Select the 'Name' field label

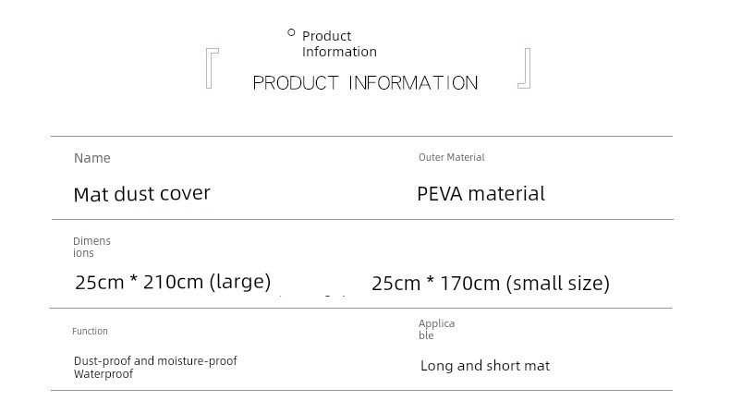(x=92, y=158)
